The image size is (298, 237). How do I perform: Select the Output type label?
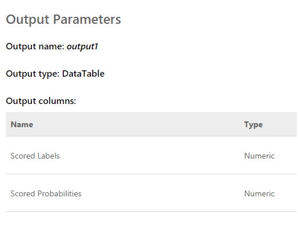(x=32, y=74)
